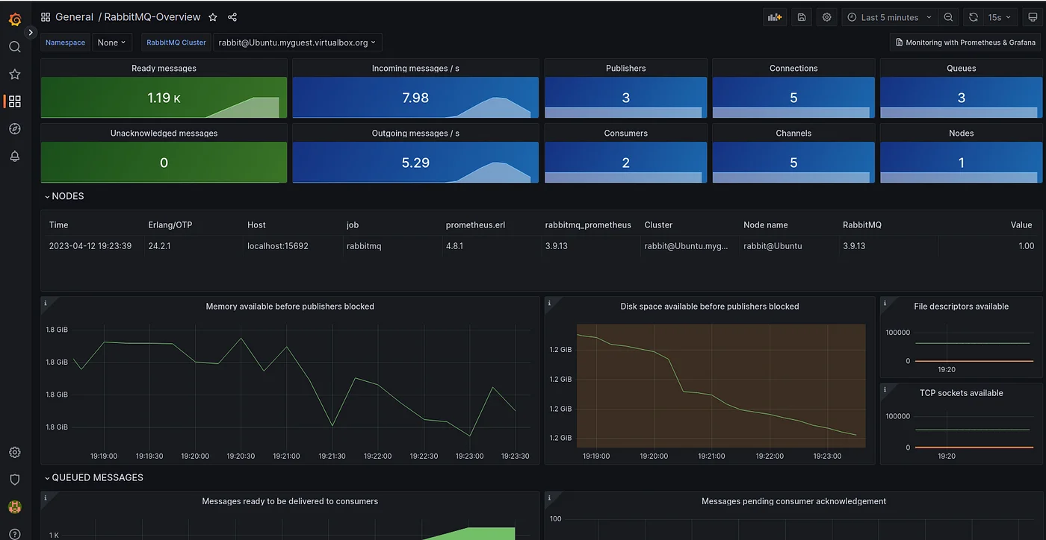Open the Explore compass icon
1046x540 pixels.
(15, 129)
